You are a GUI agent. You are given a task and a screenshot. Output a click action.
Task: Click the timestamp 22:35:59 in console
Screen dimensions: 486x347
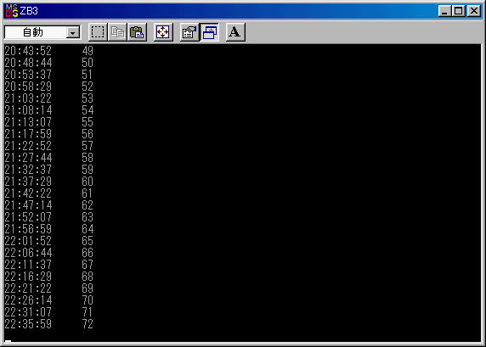click(x=28, y=324)
